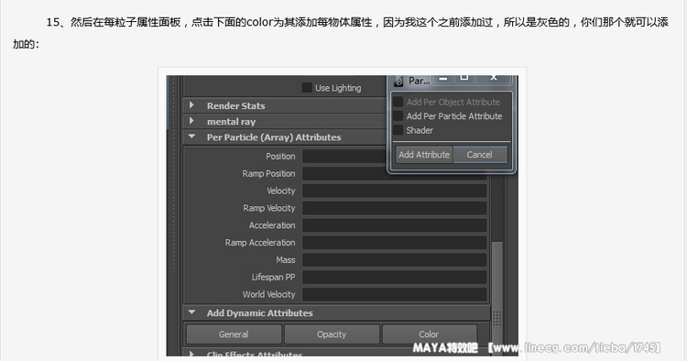The image size is (687, 361).
Task: Minimize the Par... dialog window
Action: click(x=443, y=79)
